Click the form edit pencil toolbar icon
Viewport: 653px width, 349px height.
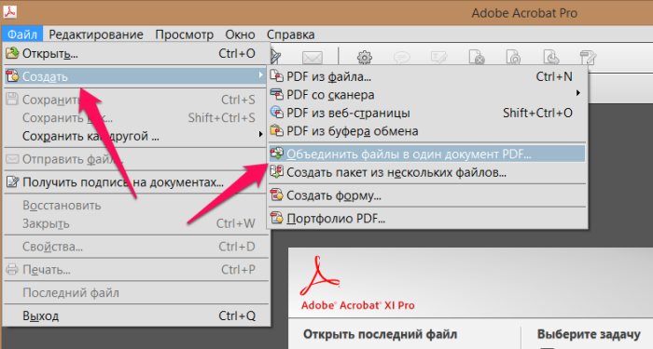coord(588,58)
